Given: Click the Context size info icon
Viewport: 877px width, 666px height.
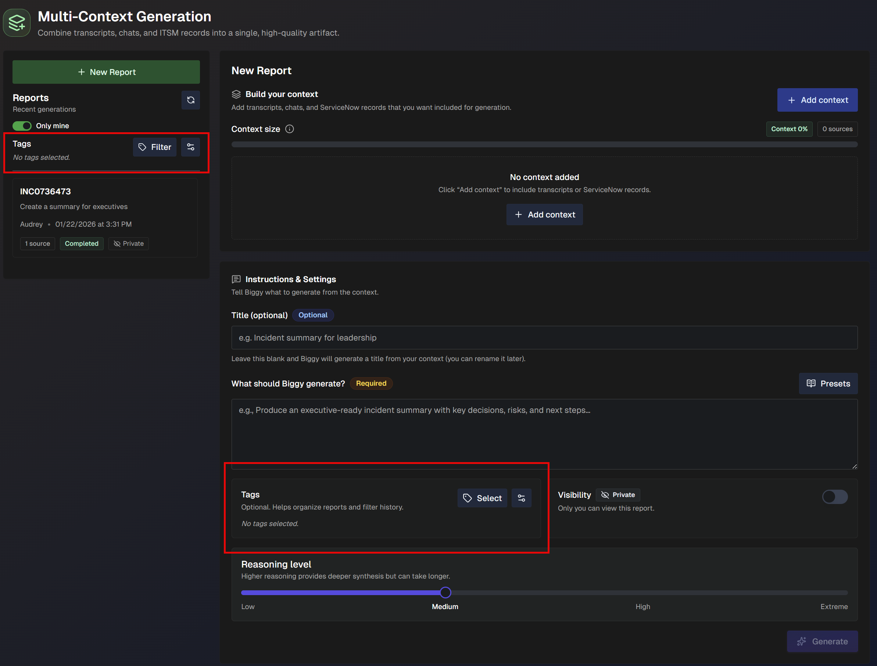Looking at the screenshot, I should (x=290, y=129).
